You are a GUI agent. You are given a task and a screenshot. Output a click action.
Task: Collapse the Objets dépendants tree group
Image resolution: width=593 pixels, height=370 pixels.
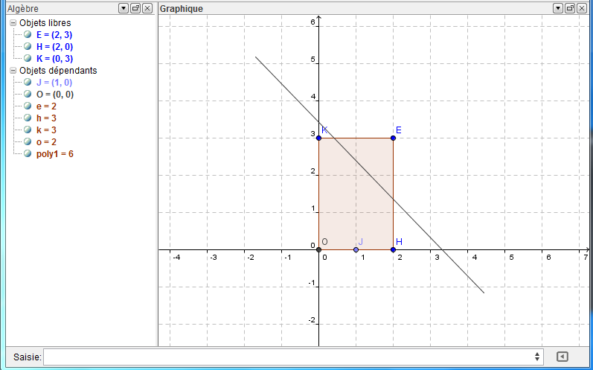pos(13,71)
